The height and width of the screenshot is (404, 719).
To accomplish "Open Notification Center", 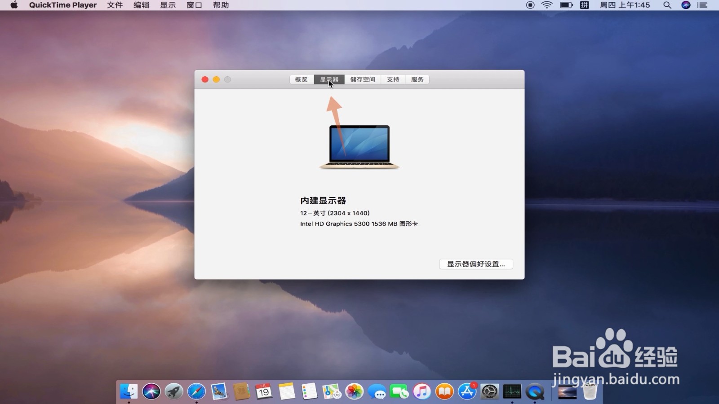I will (x=703, y=5).
